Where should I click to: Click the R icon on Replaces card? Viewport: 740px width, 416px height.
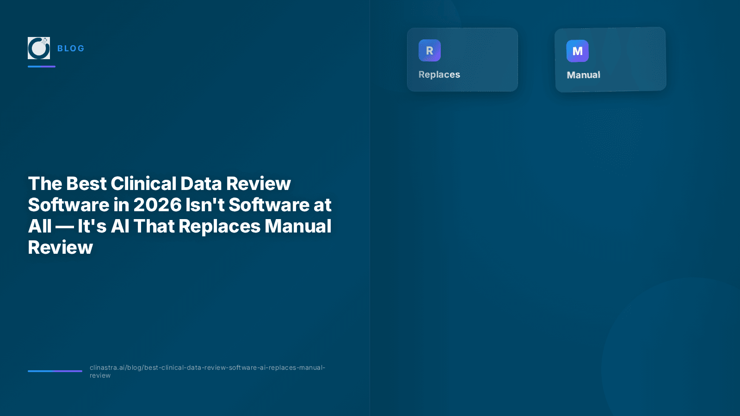tap(430, 50)
